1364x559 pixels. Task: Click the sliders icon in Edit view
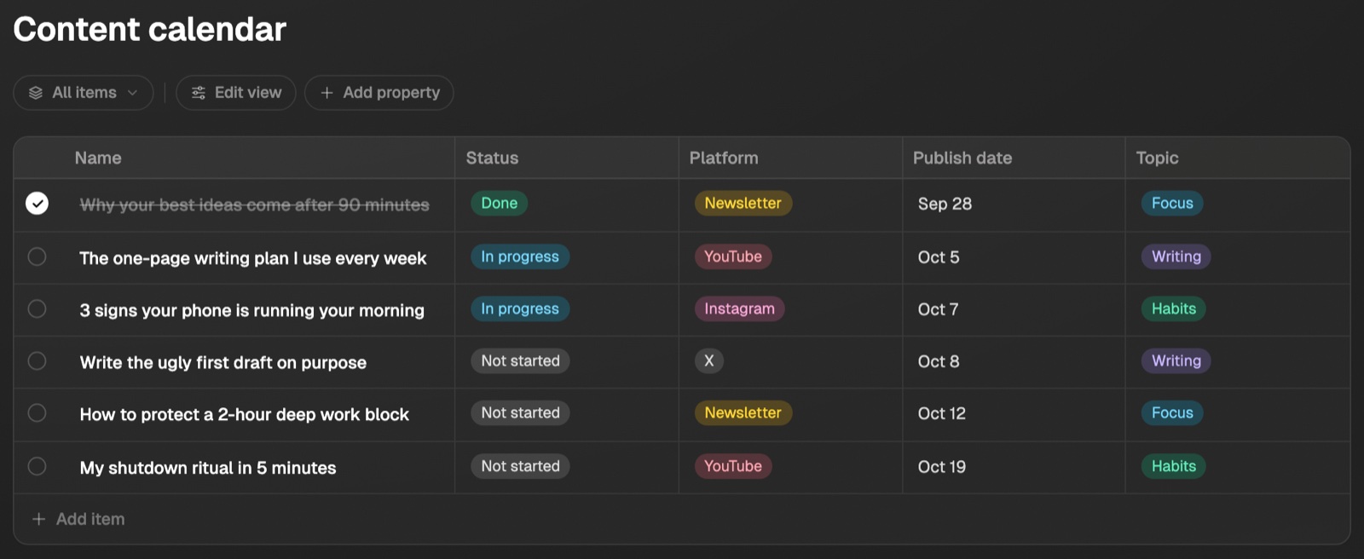pyautogui.click(x=199, y=93)
